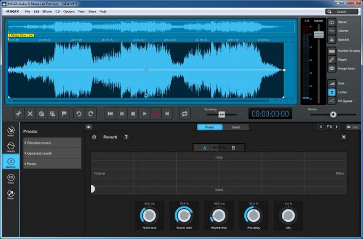The image size is (363, 239).
Task: Skip to the next marker
Action: pos(167,114)
